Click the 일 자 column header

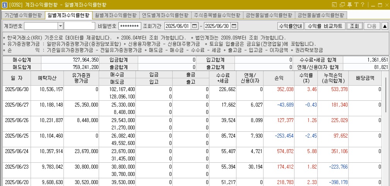pyautogui.click(x=17, y=78)
